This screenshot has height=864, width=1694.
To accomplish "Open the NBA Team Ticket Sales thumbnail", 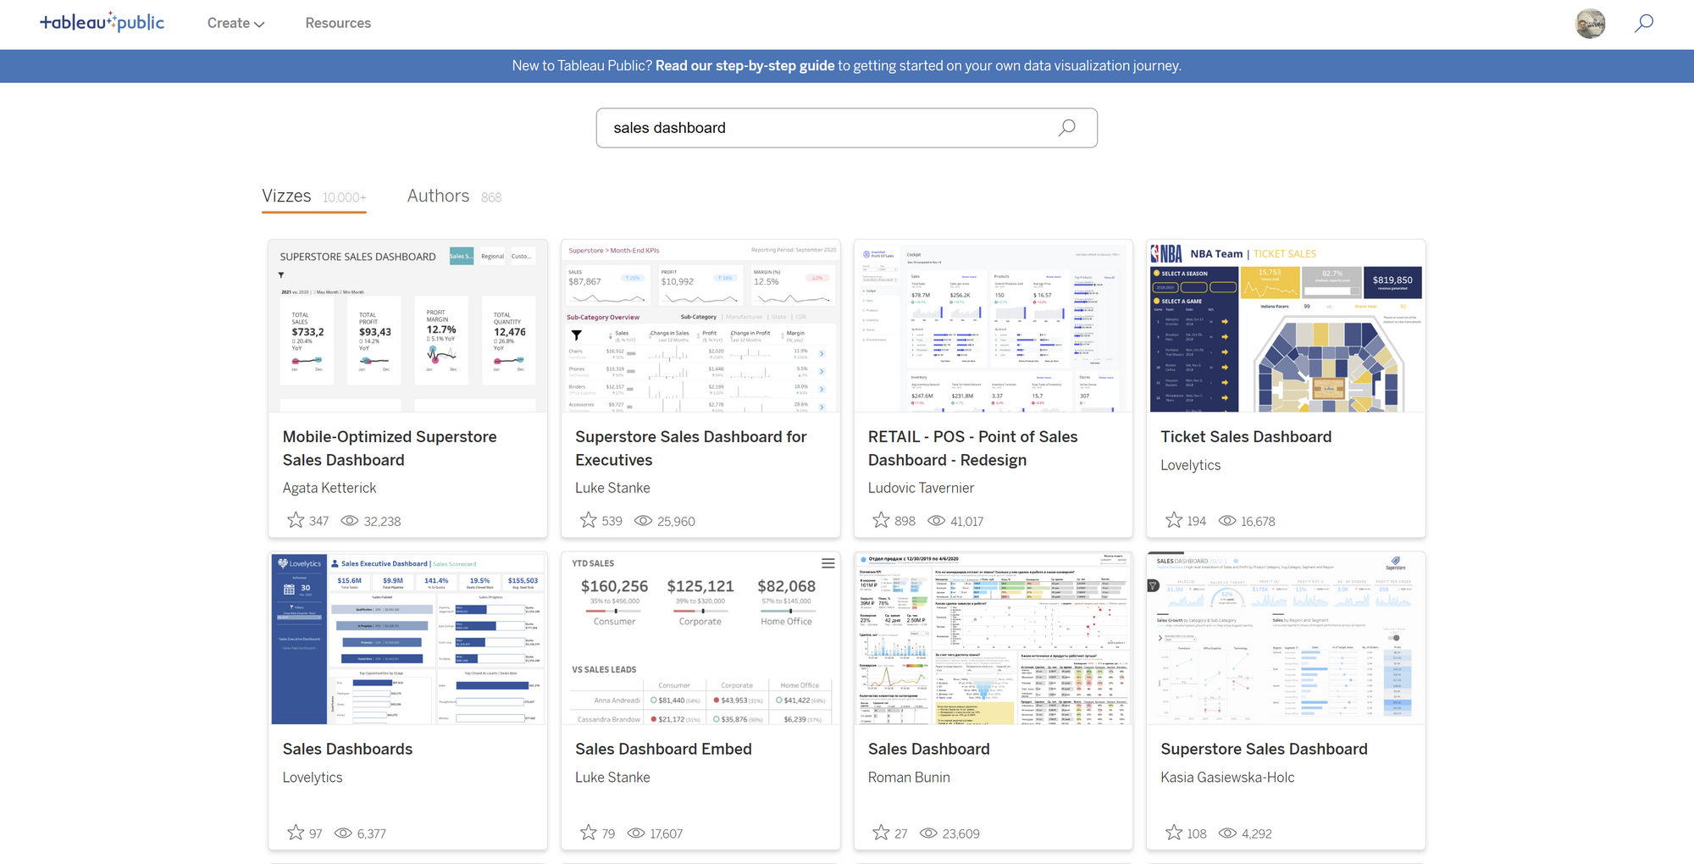I will (1286, 326).
